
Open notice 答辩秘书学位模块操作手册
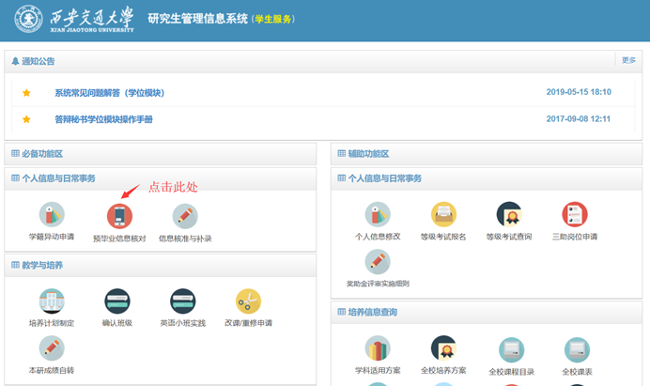click(x=103, y=119)
